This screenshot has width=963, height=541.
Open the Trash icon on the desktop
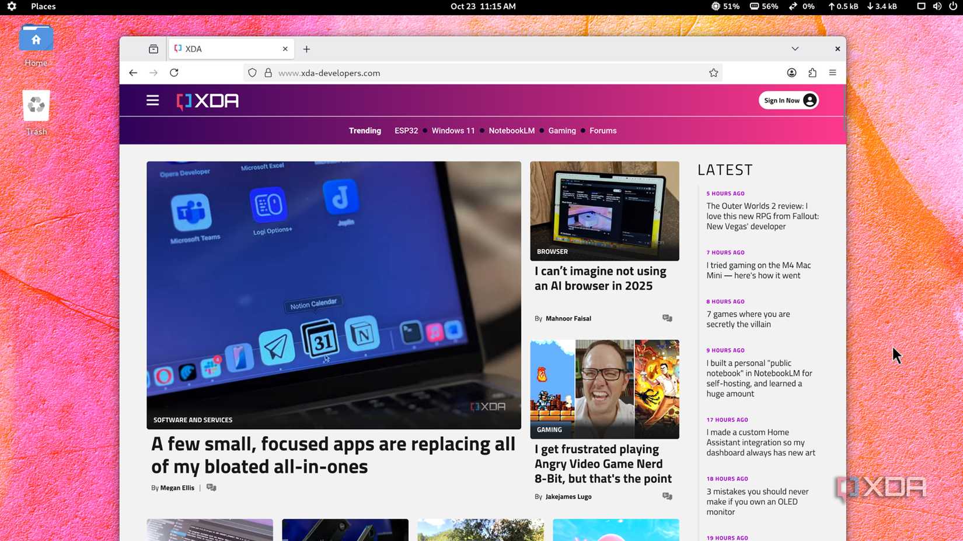point(36,113)
